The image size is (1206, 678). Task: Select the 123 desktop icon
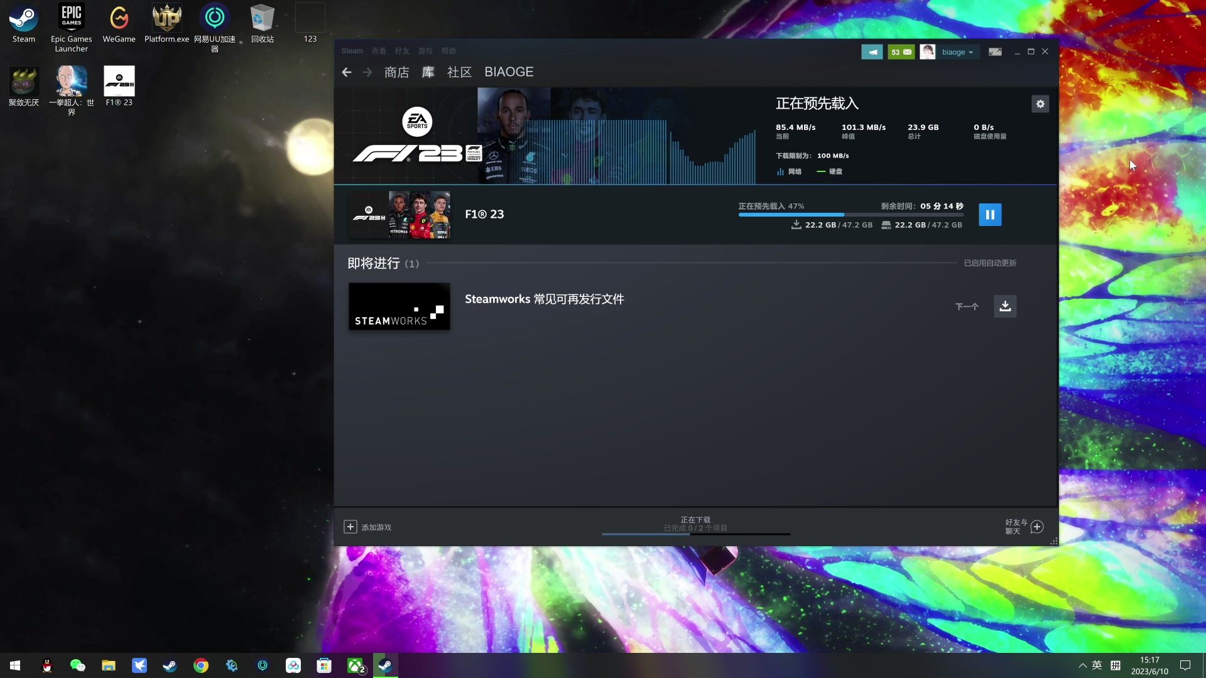tap(310, 24)
